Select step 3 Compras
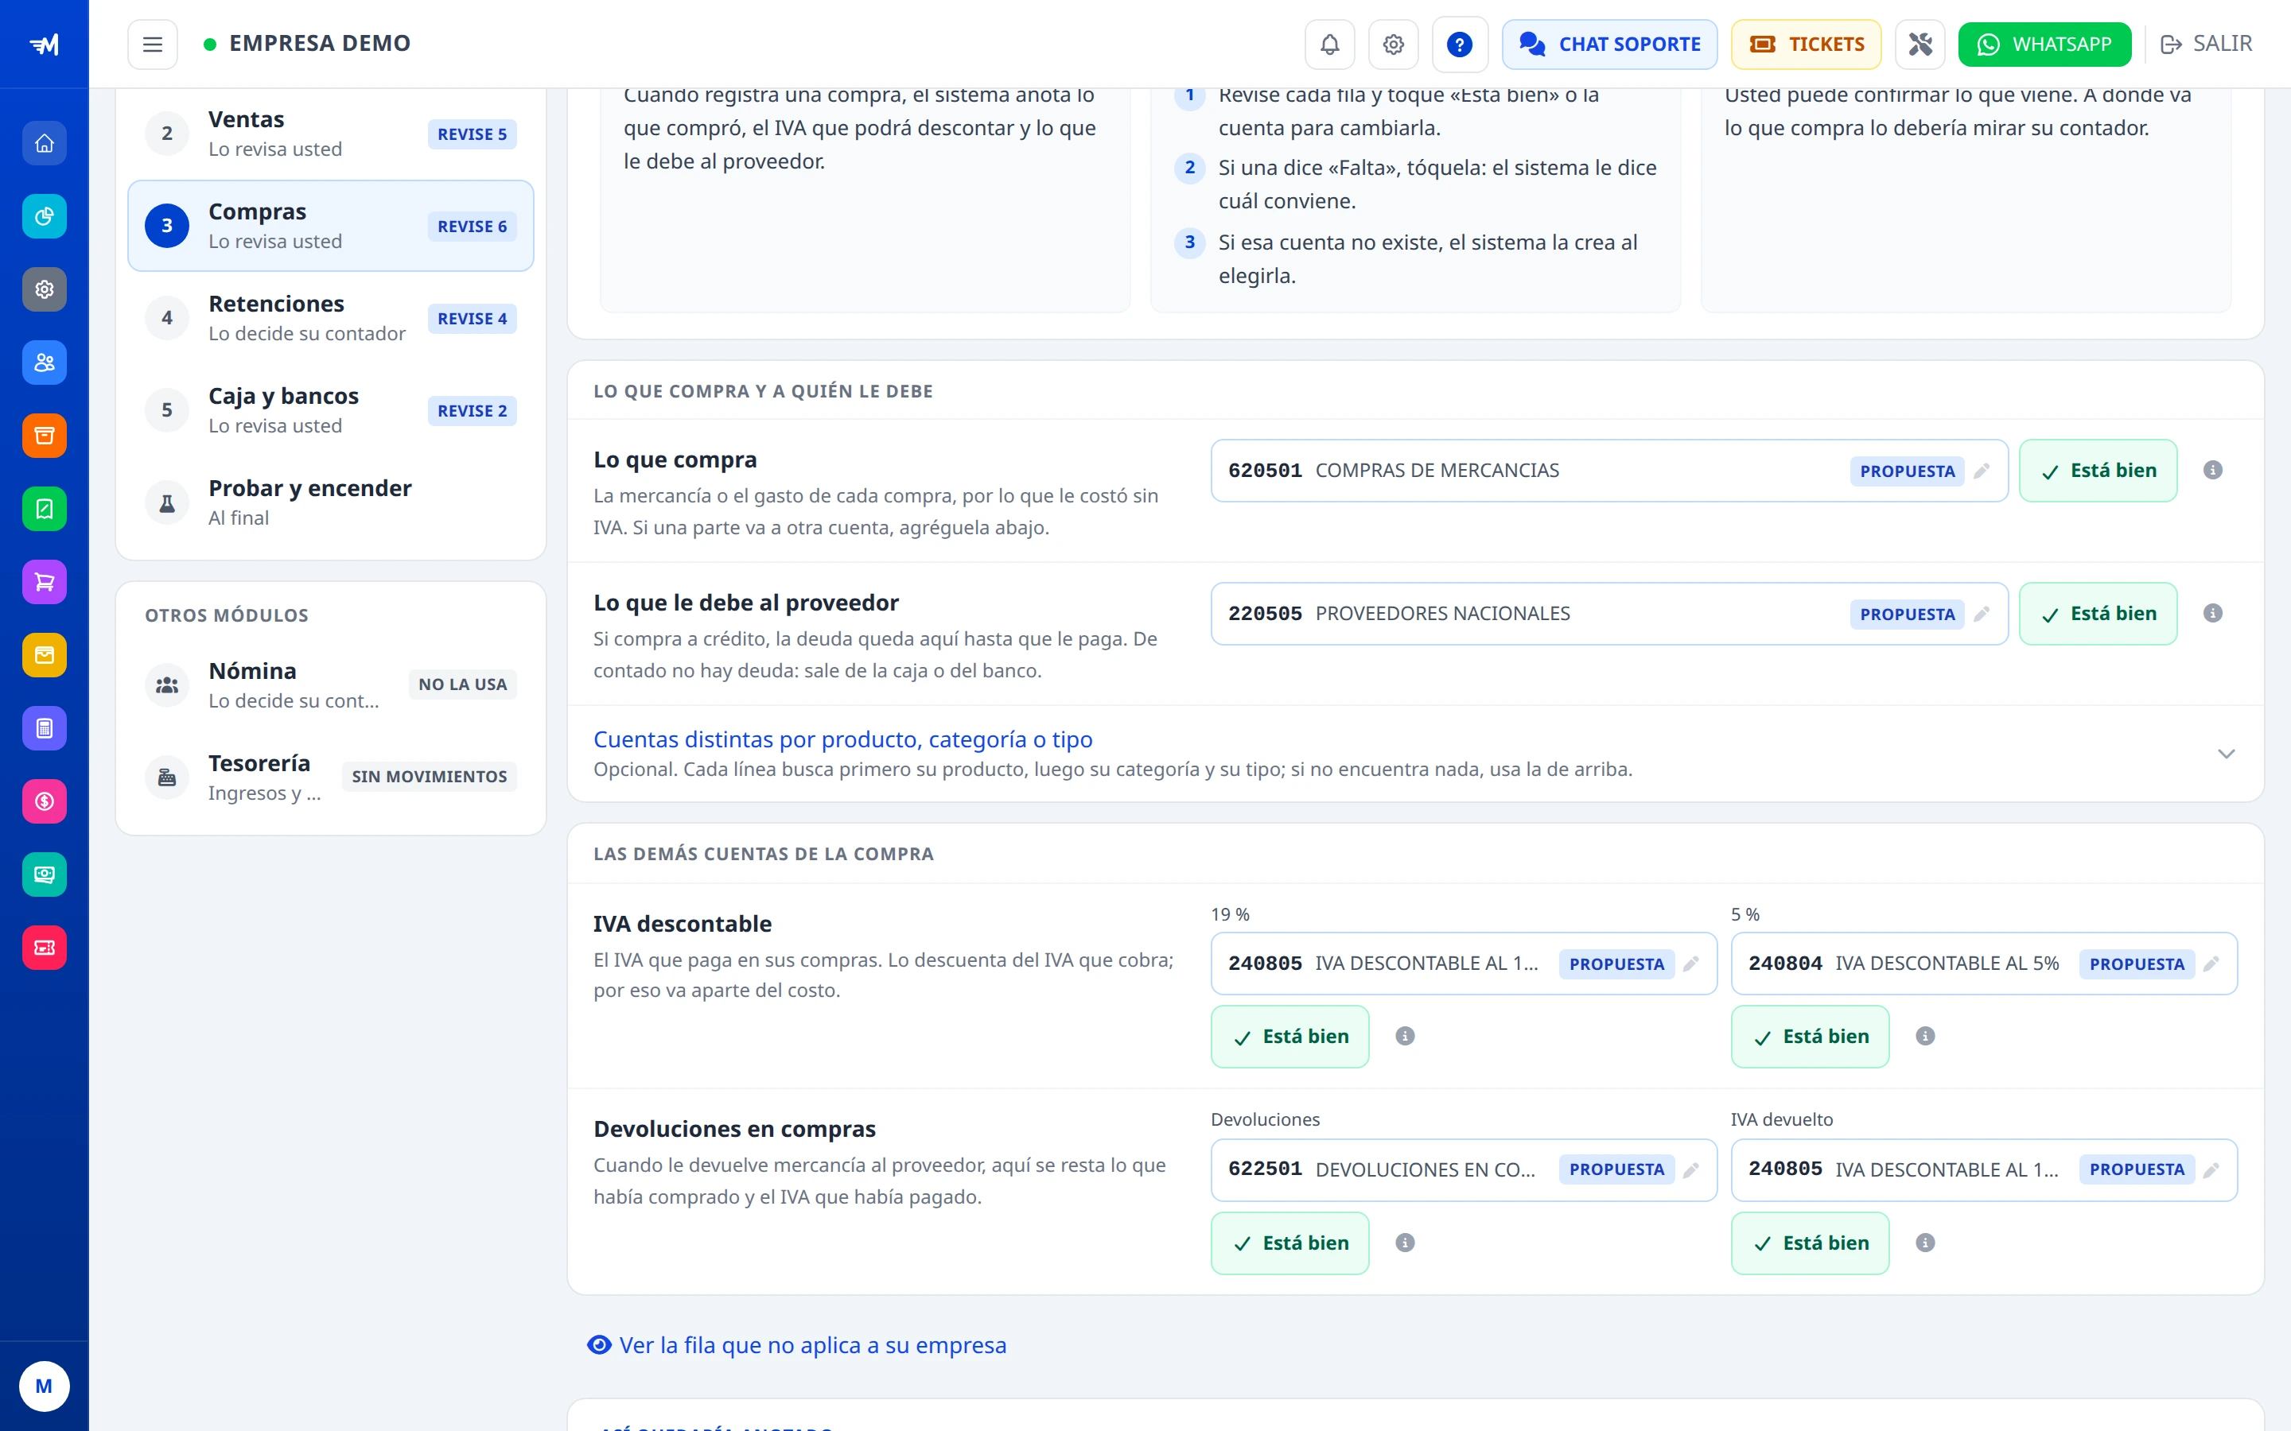The width and height of the screenshot is (2291, 1431). tap(330, 225)
